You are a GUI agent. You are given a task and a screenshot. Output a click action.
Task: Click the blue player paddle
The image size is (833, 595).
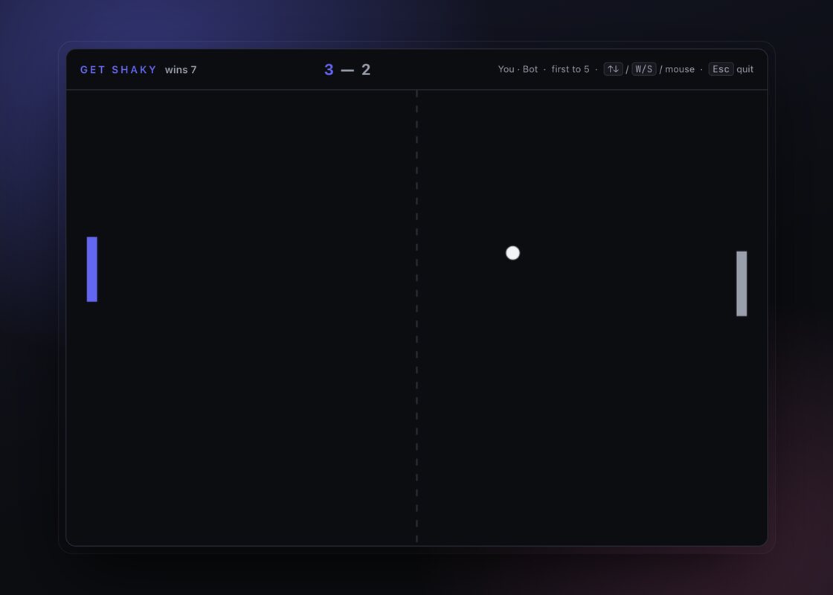click(x=92, y=269)
